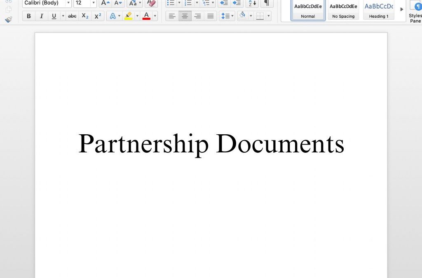The width and height of the screenshot is (422, 278).
Task: Clear all formatting eraser
Action: pos(152,3)
